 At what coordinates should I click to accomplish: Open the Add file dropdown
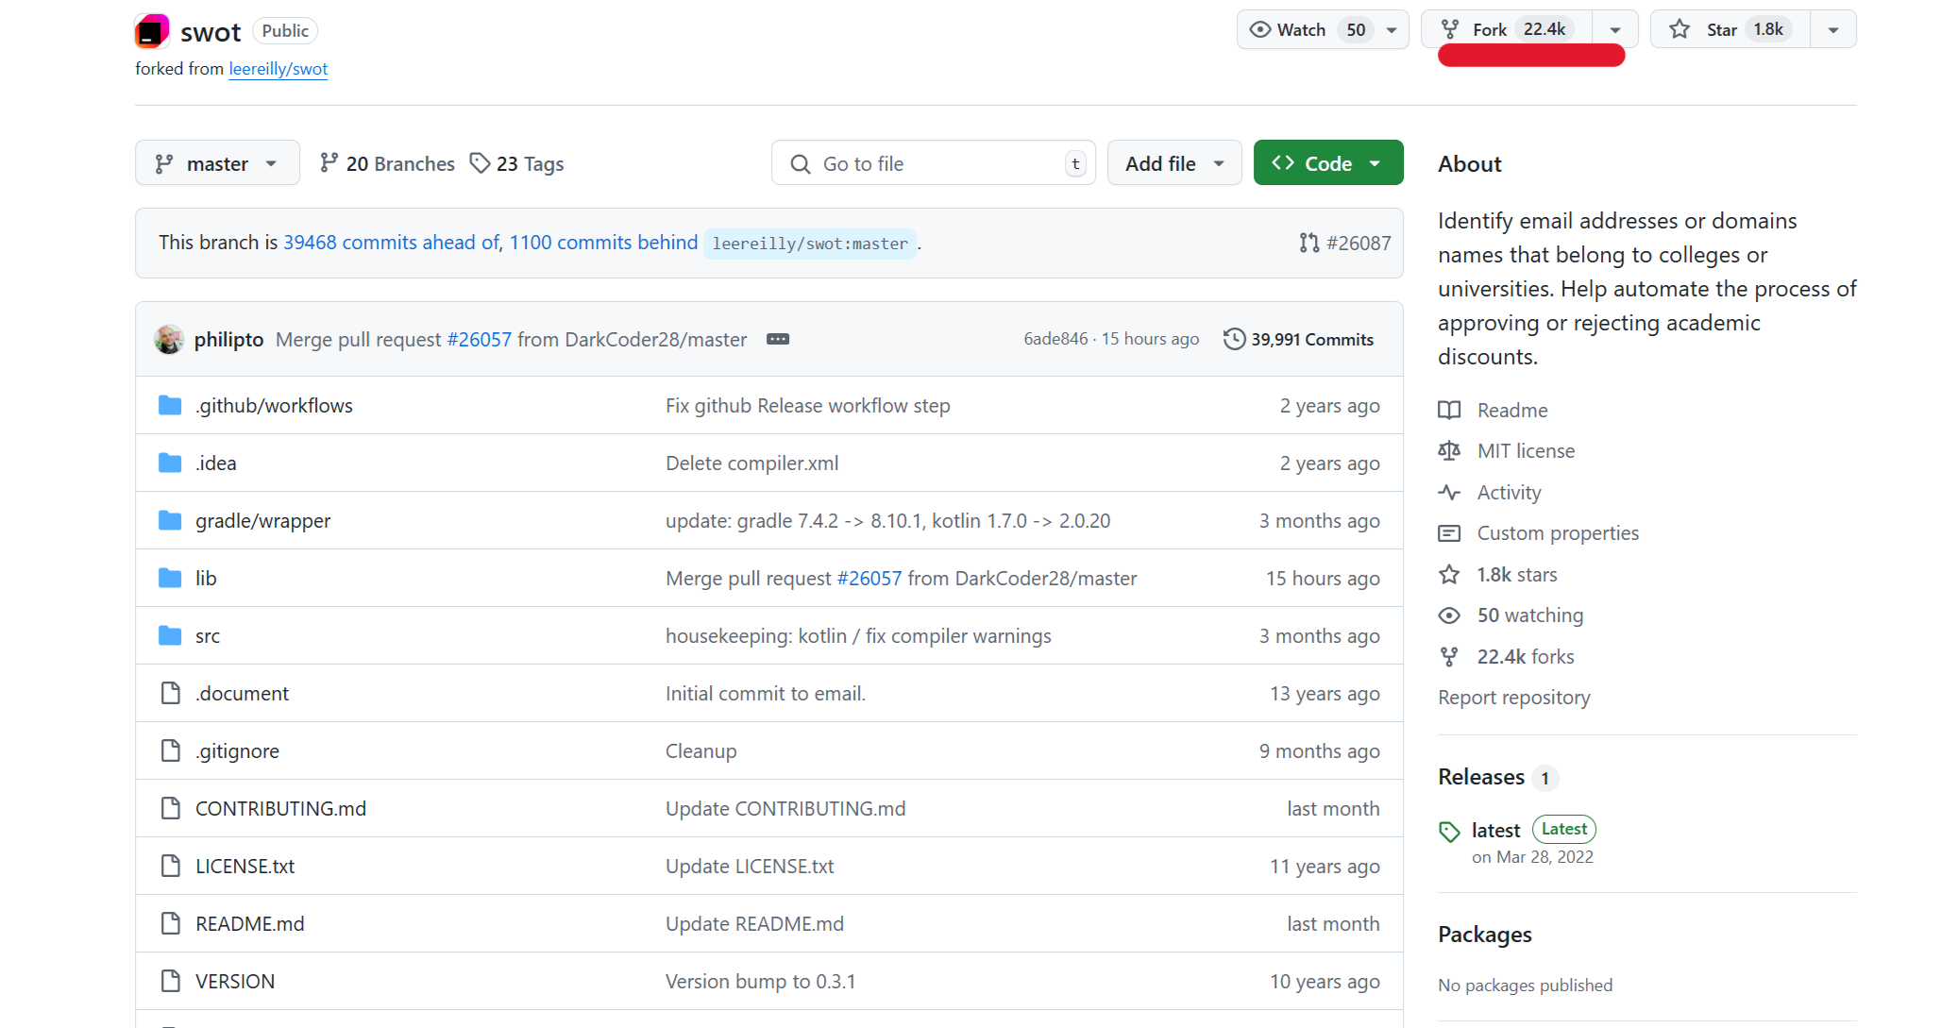pos(1173,163)
